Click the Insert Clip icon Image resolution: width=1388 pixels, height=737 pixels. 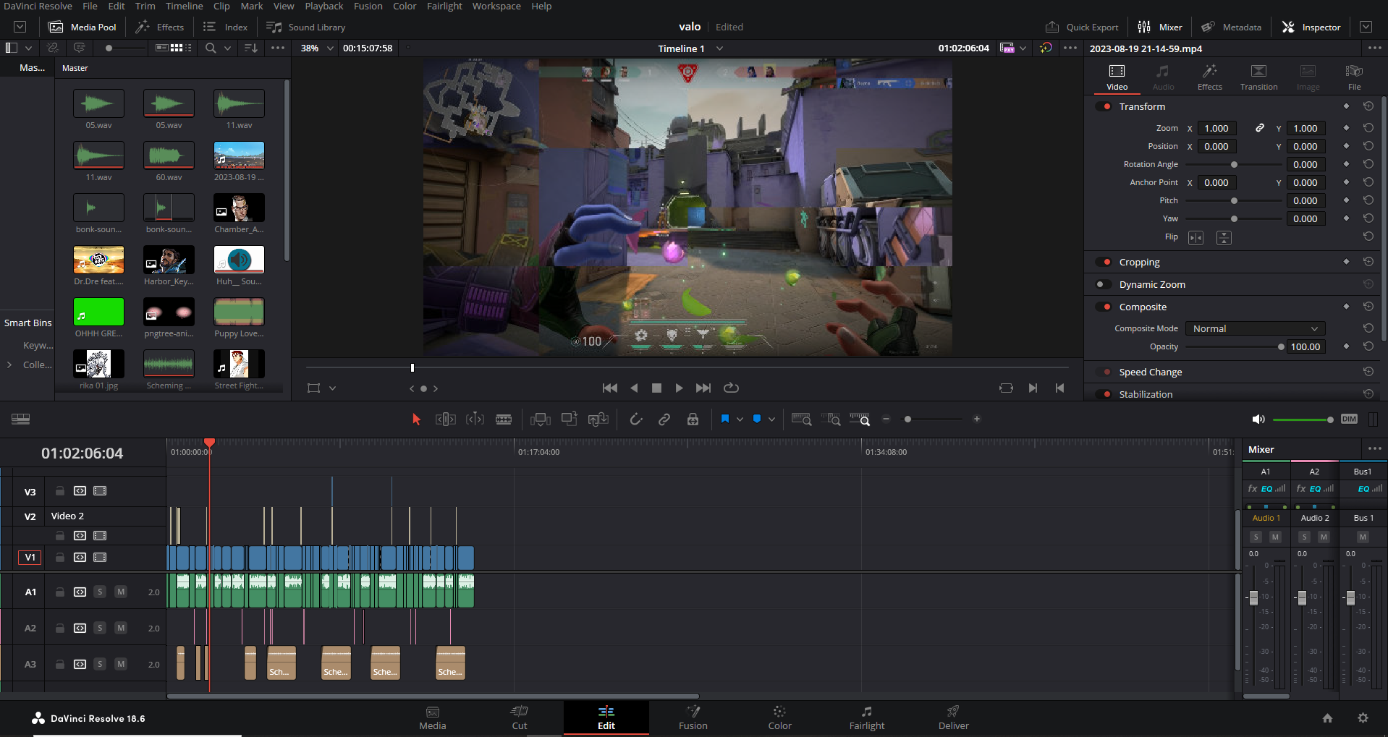(540, 419)
